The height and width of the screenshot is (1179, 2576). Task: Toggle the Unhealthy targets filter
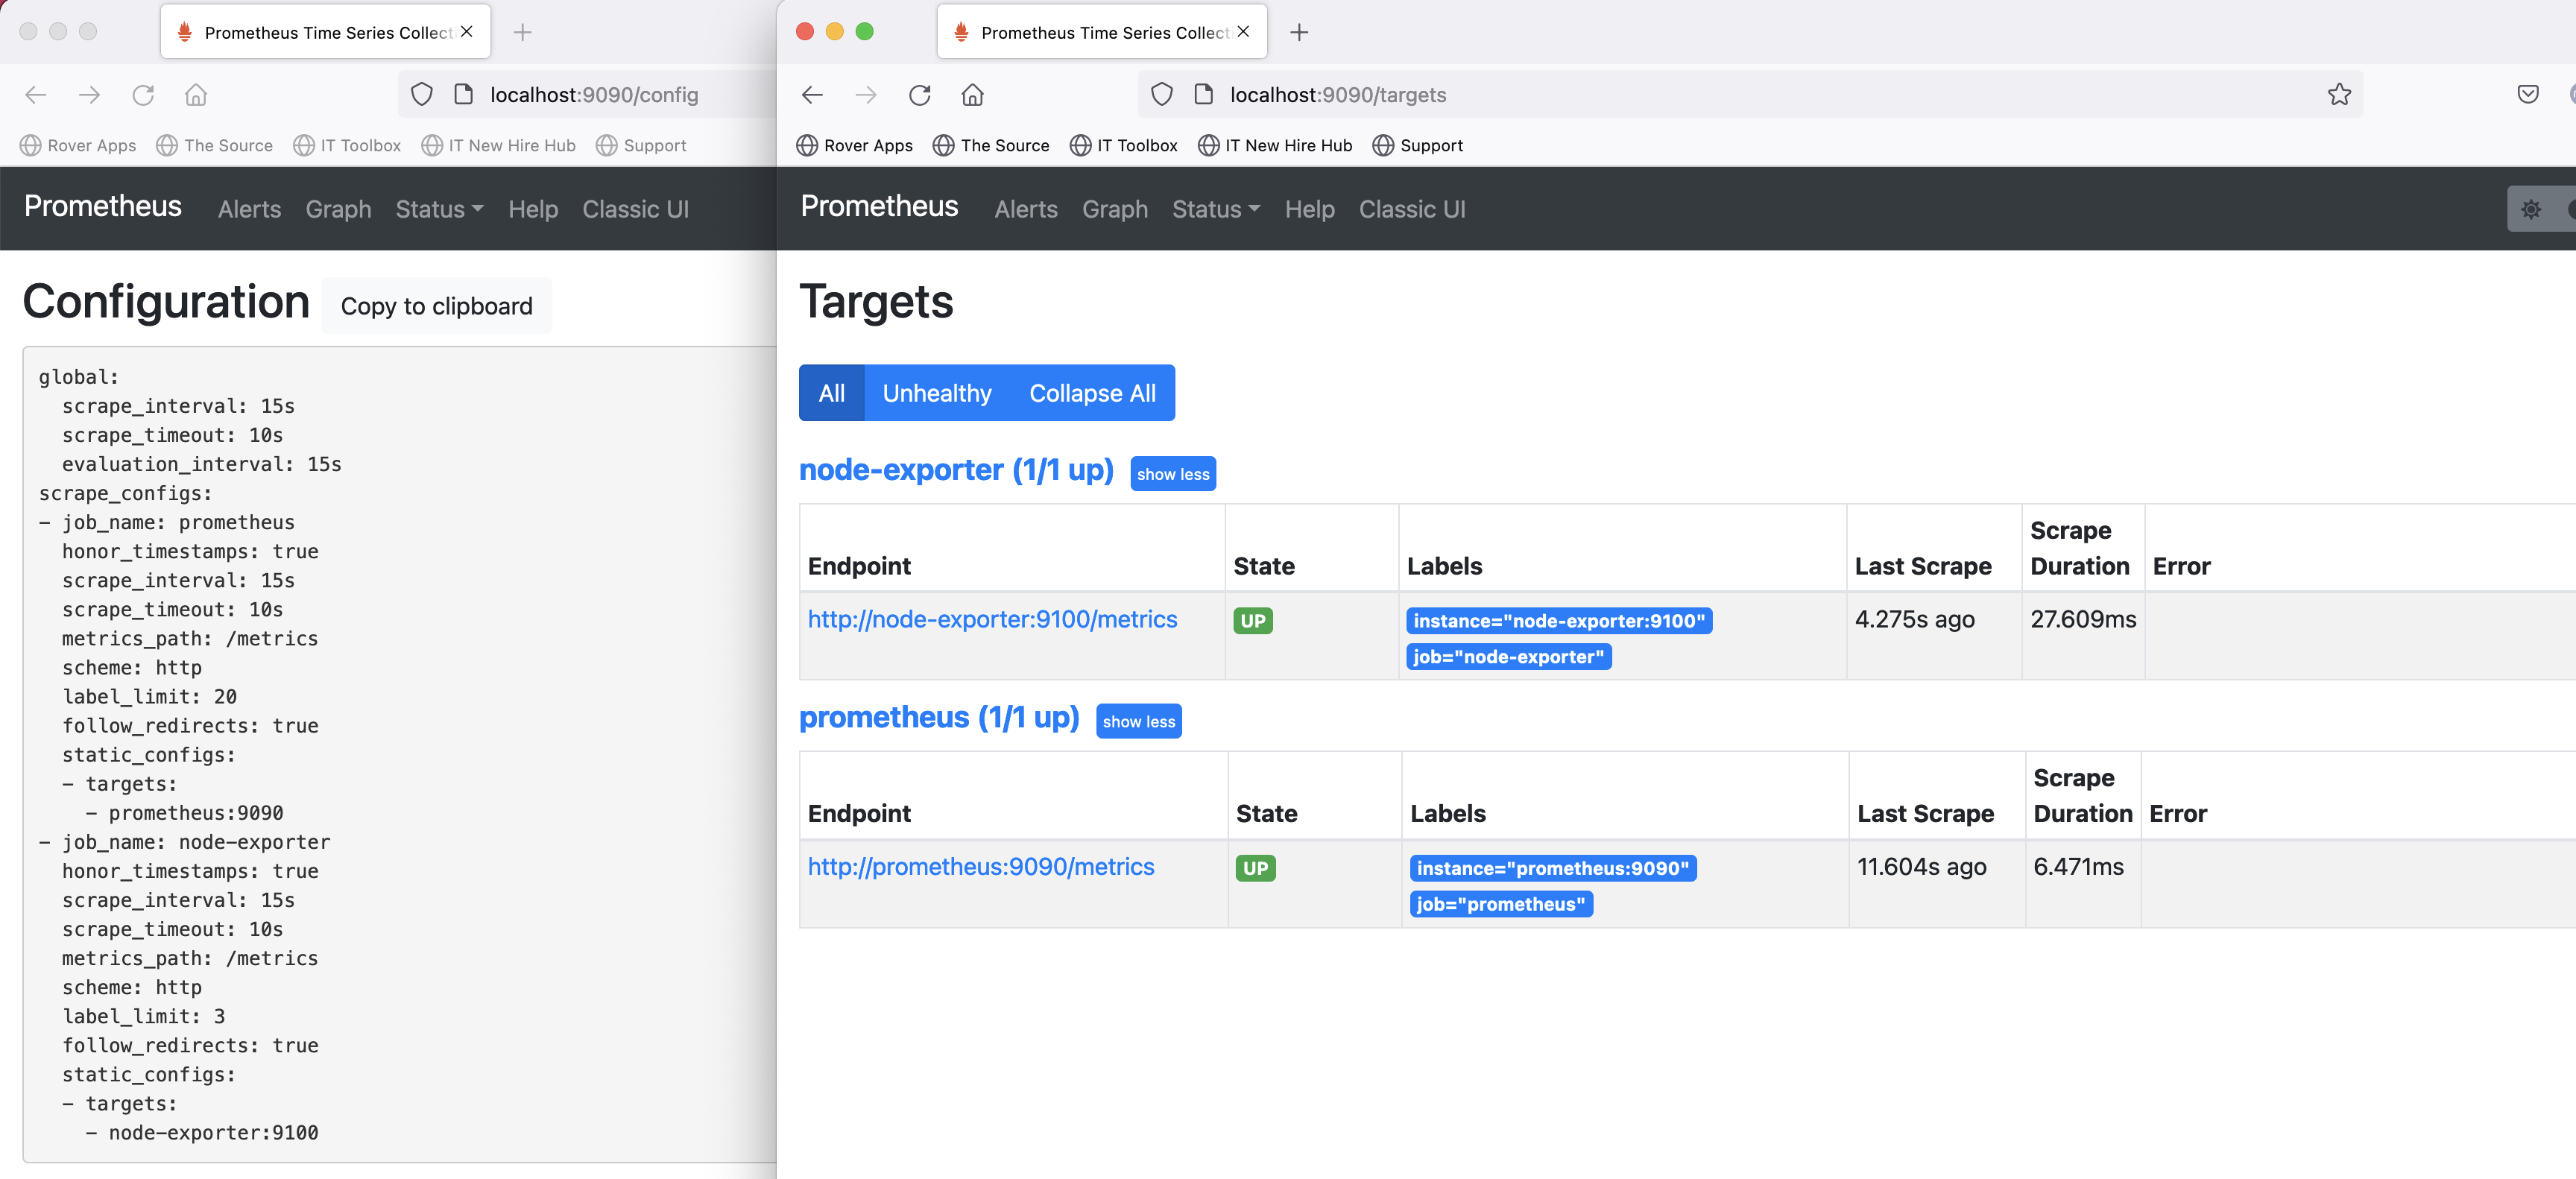pyautogui.click(x=936, y=393)
